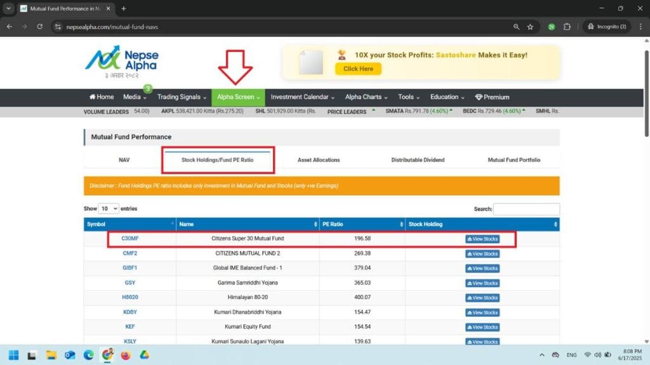Click the page vertical scrollbar
The height and width of the screenshot is (365, 650).
coord(646,94)
